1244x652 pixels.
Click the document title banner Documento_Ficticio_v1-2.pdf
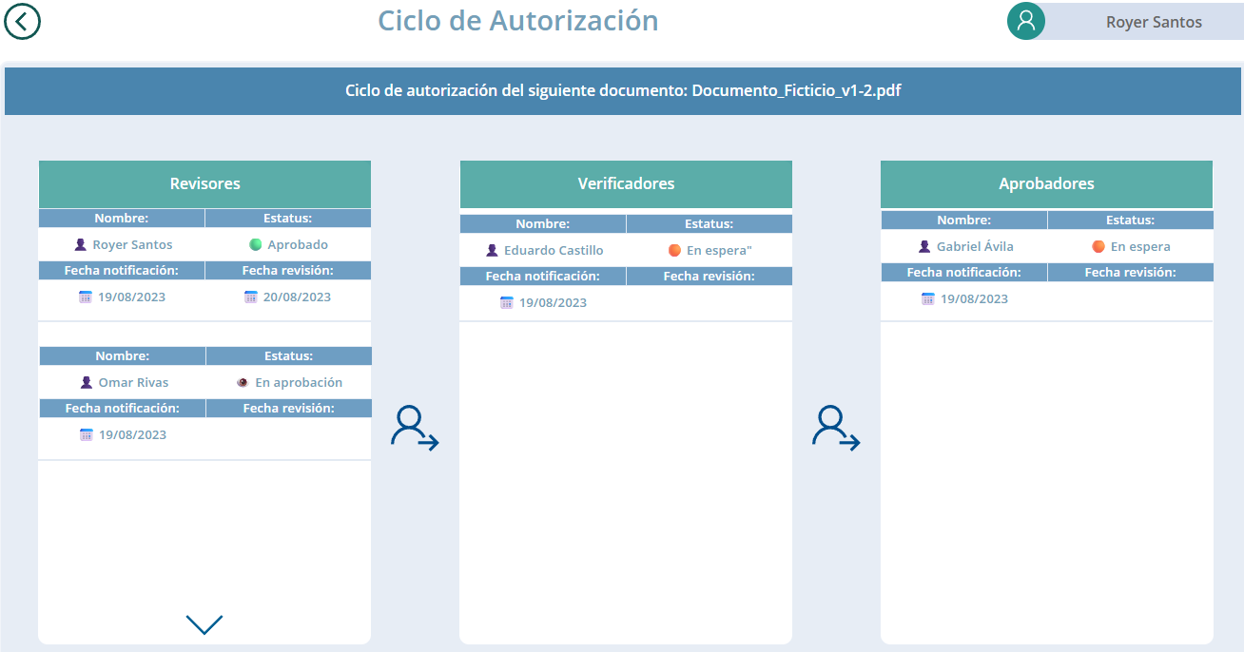(623, 91)
